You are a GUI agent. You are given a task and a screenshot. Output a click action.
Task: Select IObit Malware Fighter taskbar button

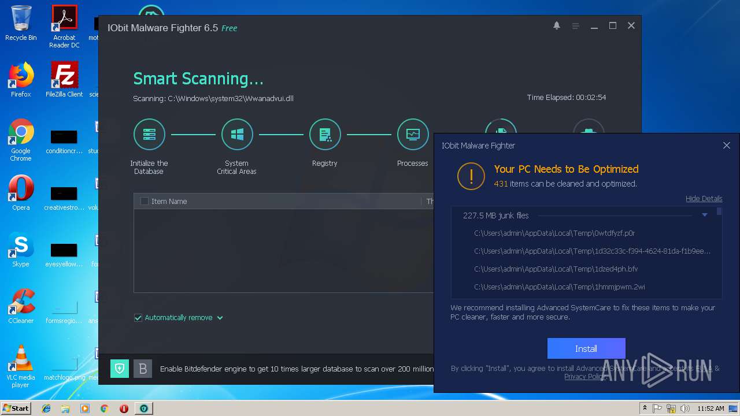(x=143, y=408)
